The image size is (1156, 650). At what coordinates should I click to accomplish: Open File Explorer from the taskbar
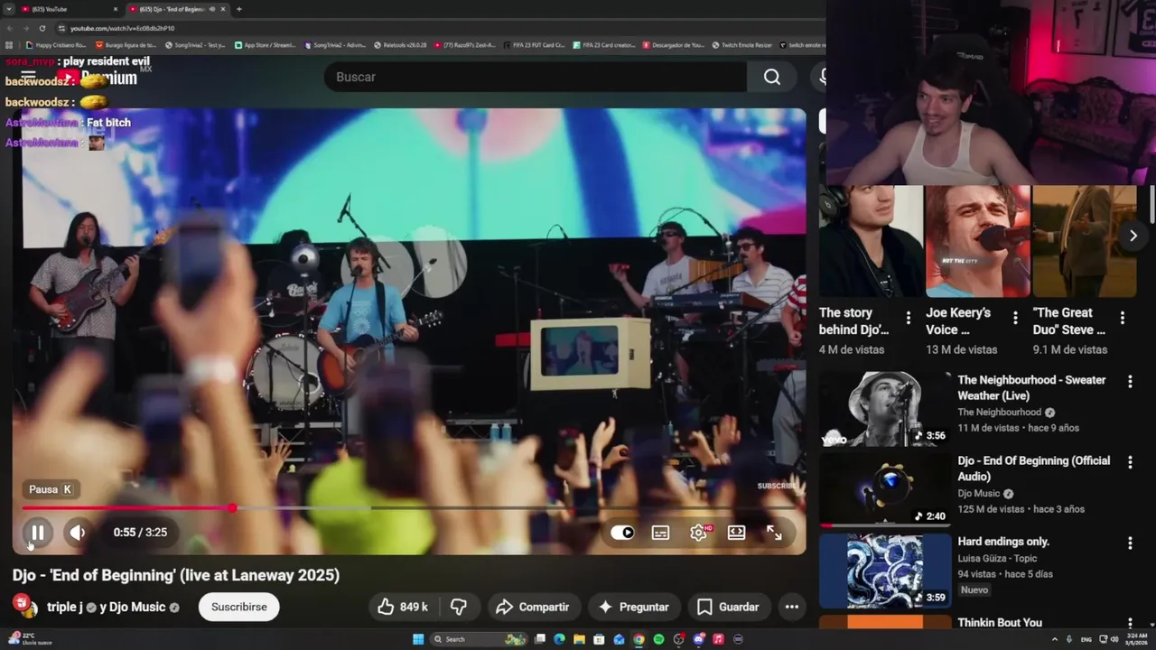click(579, 639)
